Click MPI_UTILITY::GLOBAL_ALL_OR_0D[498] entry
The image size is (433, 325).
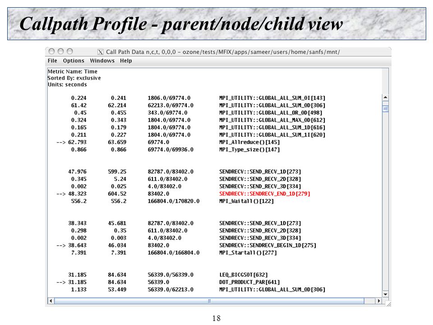pos(271,113)
